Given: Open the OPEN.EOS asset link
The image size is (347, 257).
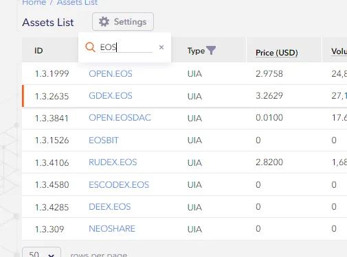Looking at the screenshot, I should pyautogui.click(x=111, y=74).
